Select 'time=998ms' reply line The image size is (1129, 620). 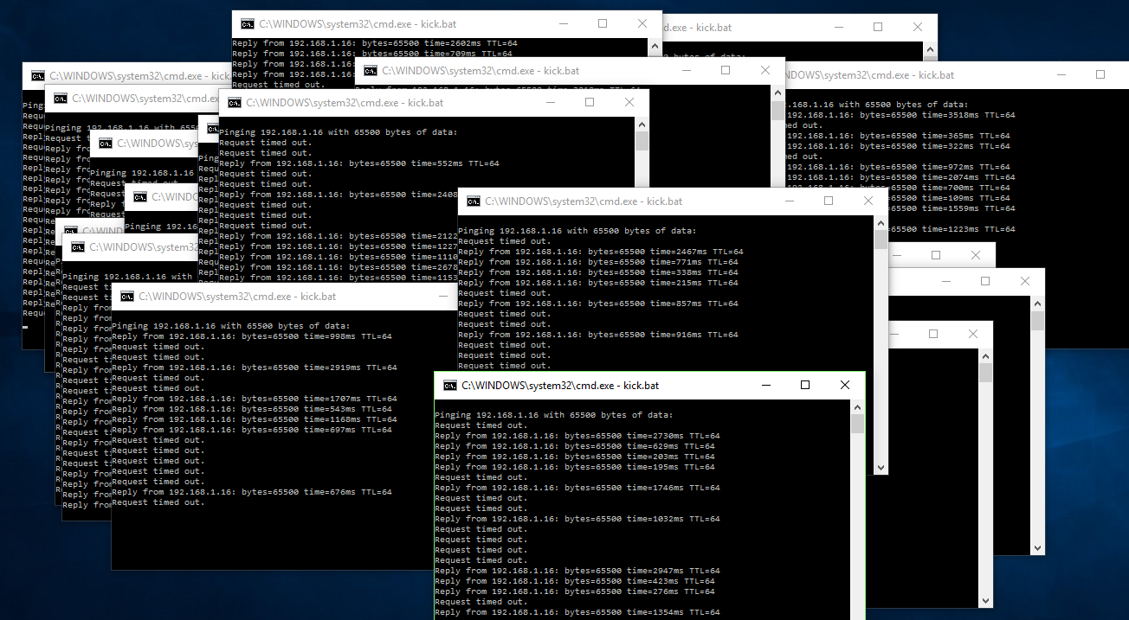click(x=252, y=336)
